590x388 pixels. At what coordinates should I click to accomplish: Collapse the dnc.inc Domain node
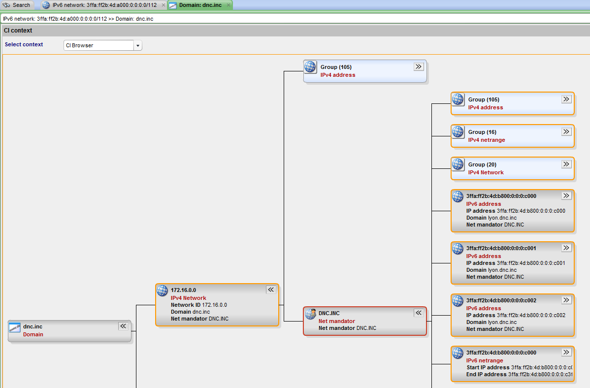click(123, 326)
